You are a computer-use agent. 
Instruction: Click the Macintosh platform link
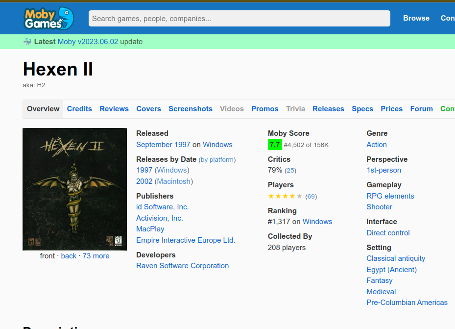click(x=173, y=181)
